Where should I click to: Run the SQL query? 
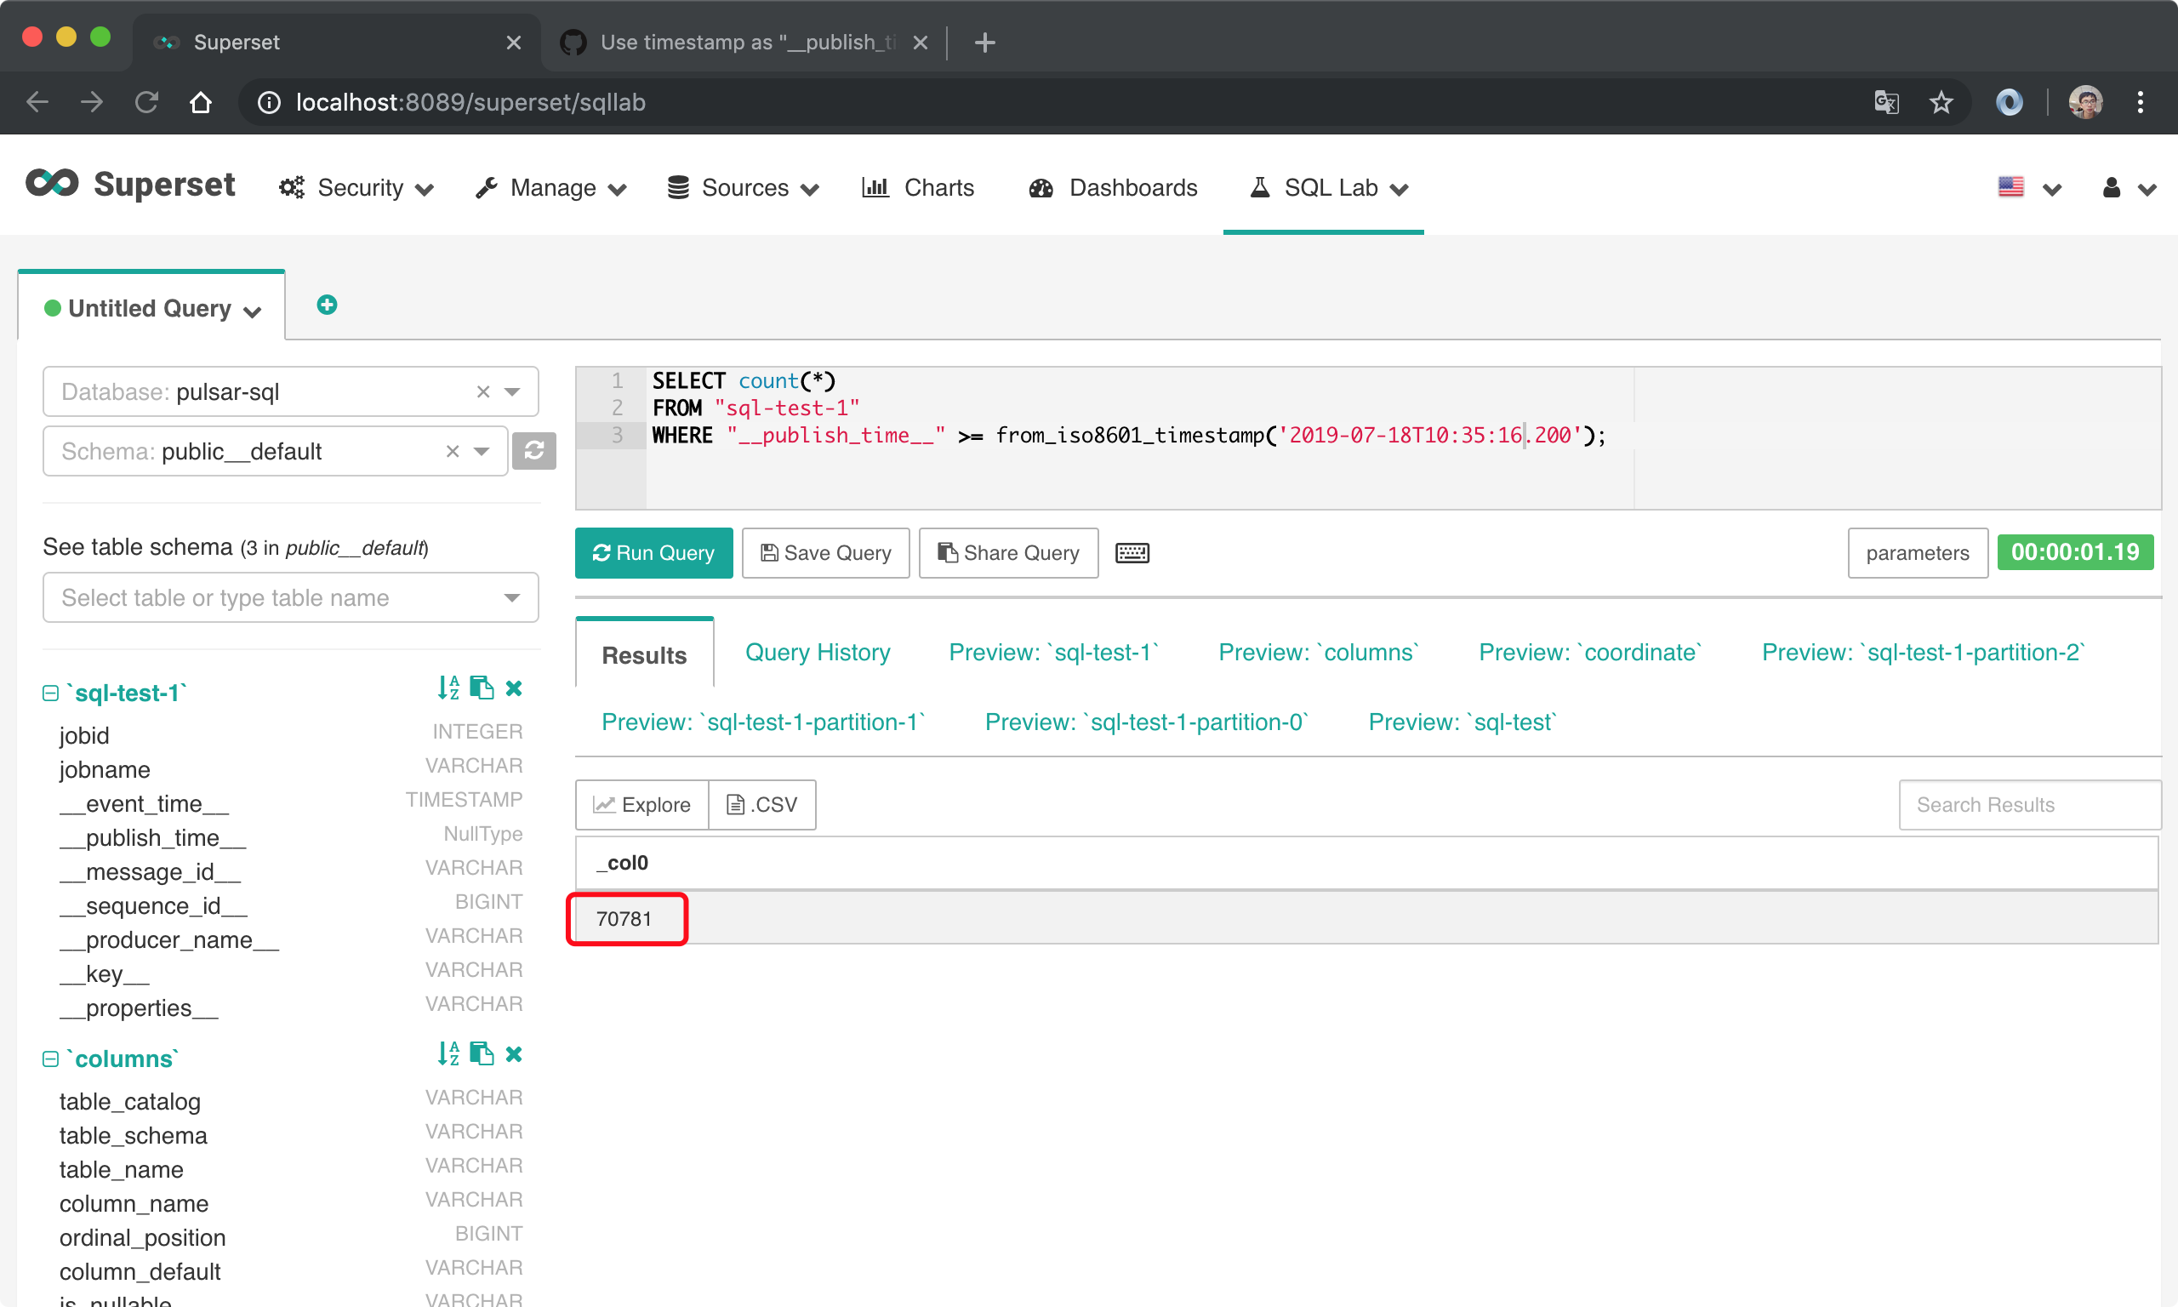[653, 553]
